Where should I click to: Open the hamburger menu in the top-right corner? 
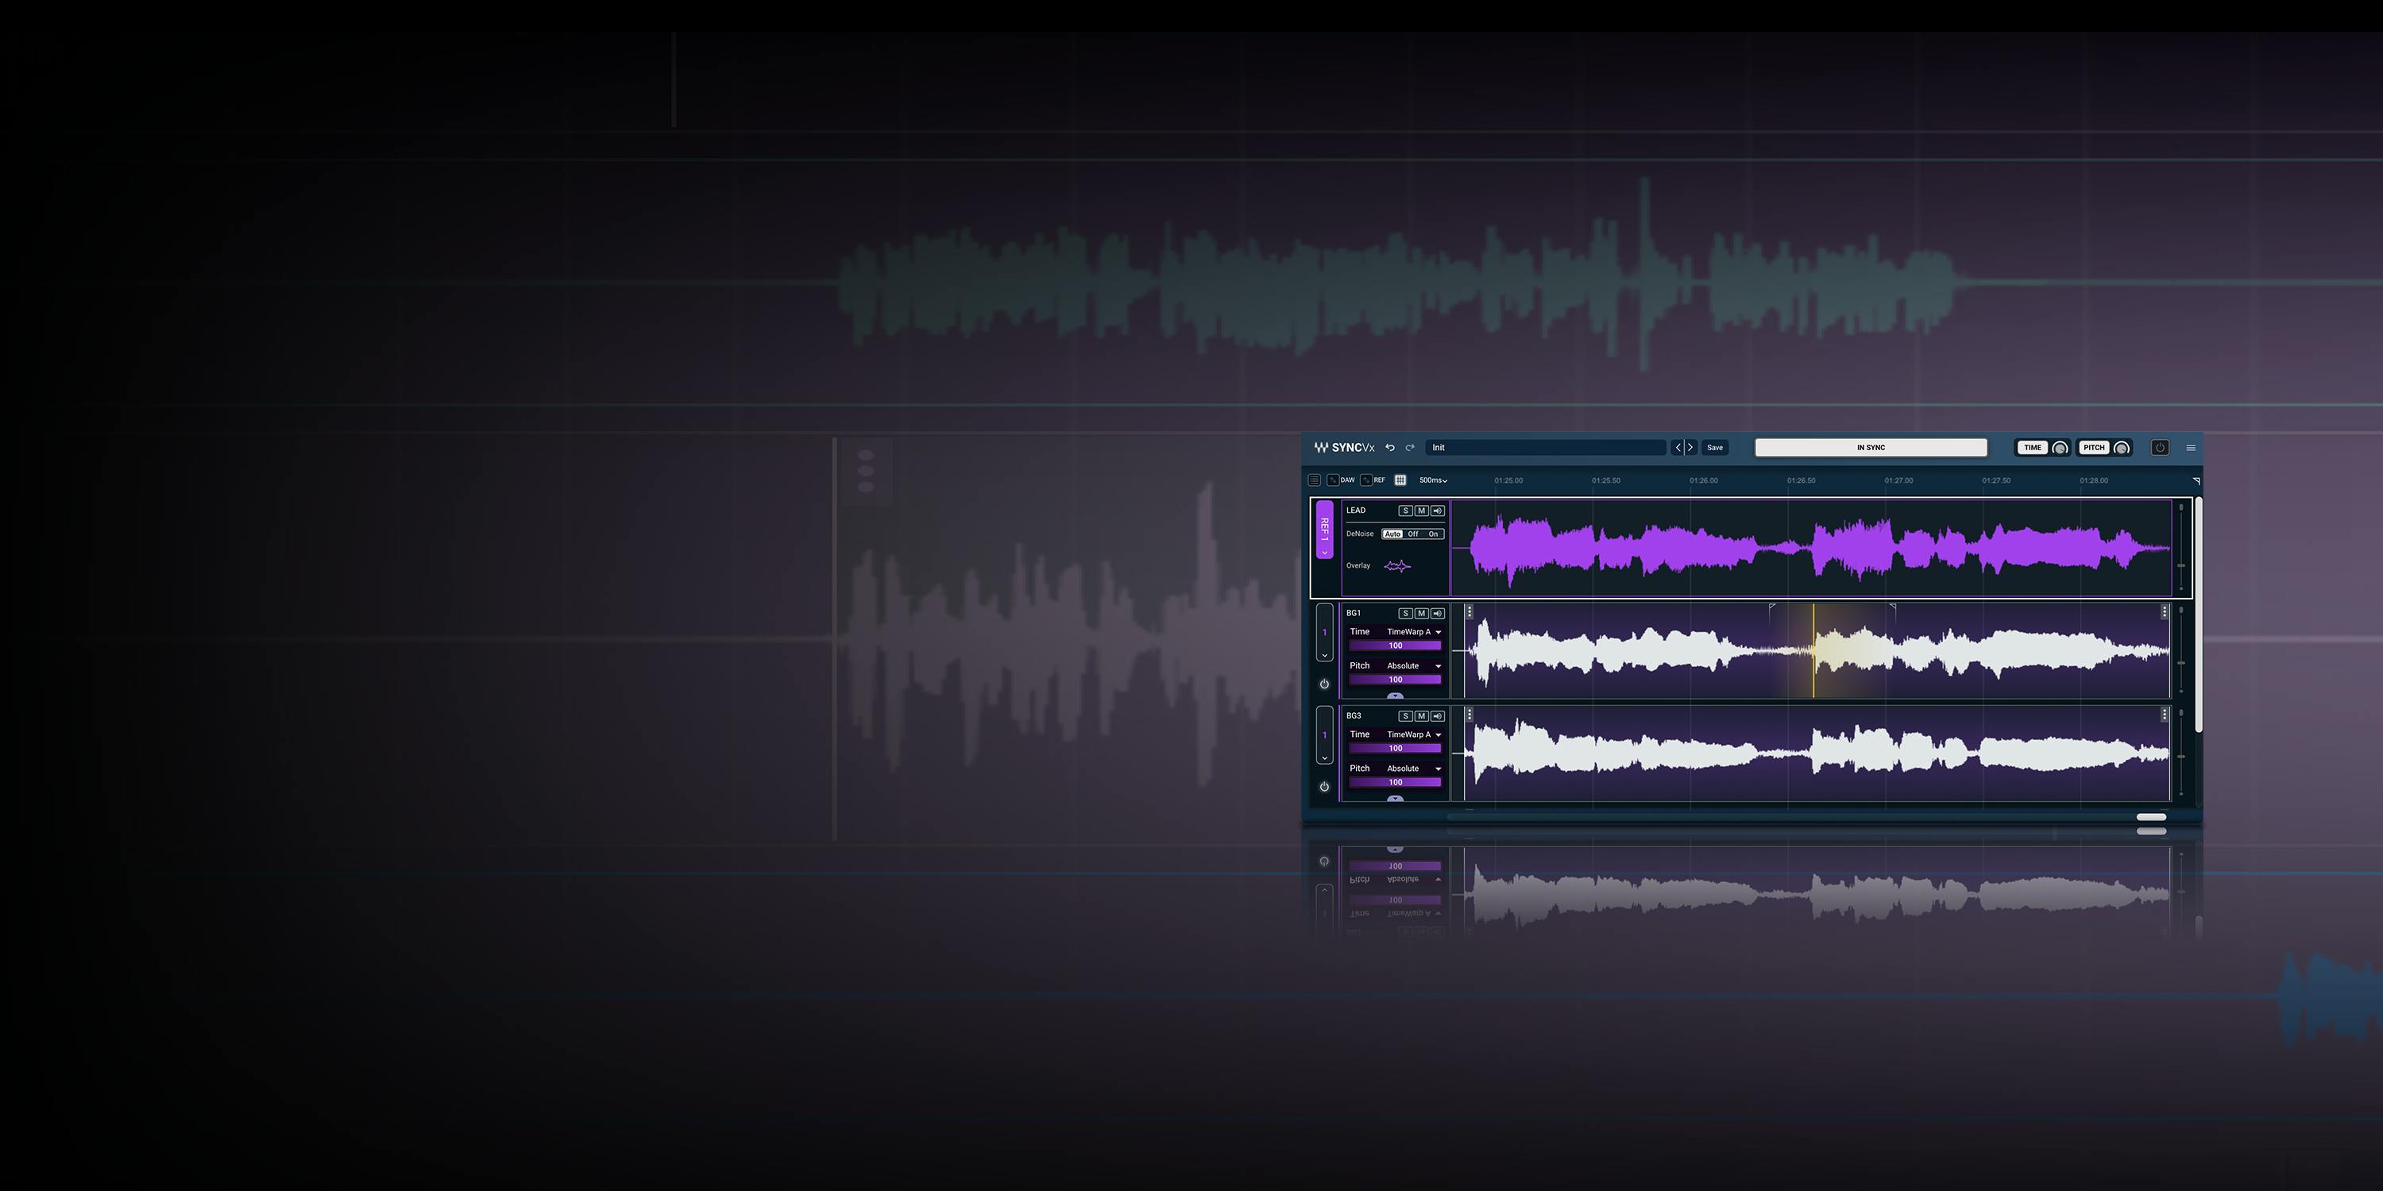[x=2191, y=448]
